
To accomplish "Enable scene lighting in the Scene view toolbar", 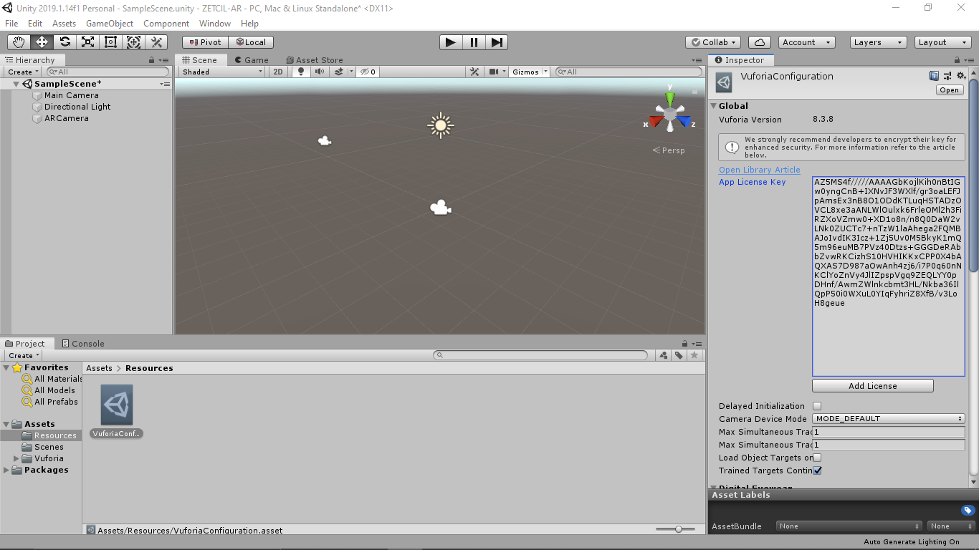I will pyautogui.click(x=300, y=71).
